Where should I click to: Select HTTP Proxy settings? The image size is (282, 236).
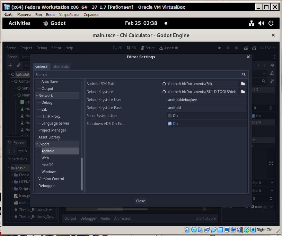tap(51, 116)
